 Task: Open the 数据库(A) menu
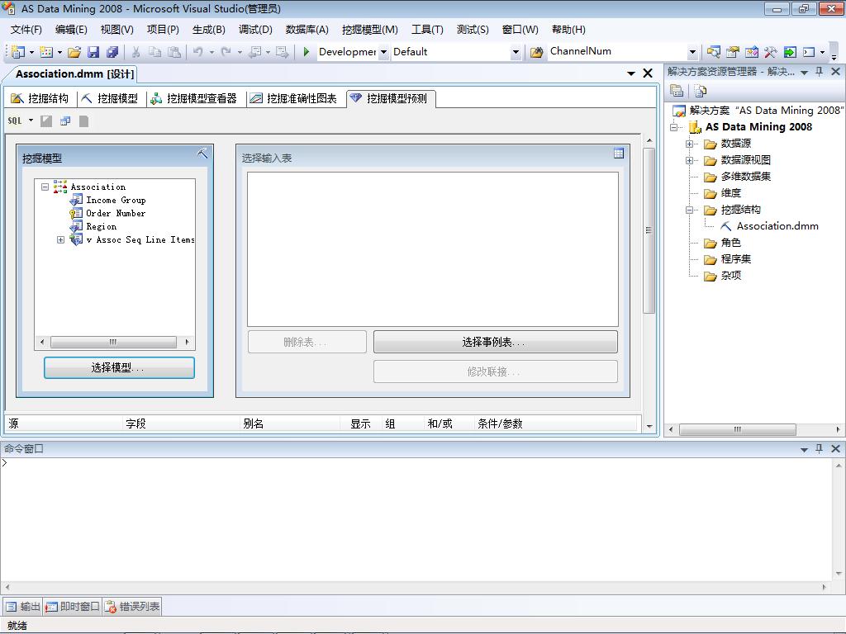coord(307,30)
